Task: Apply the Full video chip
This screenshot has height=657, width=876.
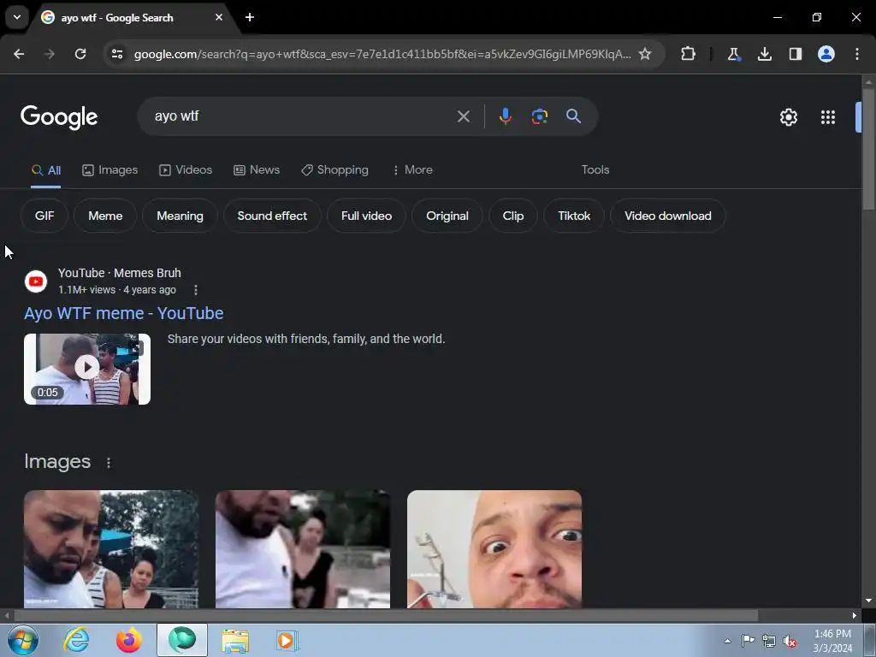Action: click(x=366, y=216)
